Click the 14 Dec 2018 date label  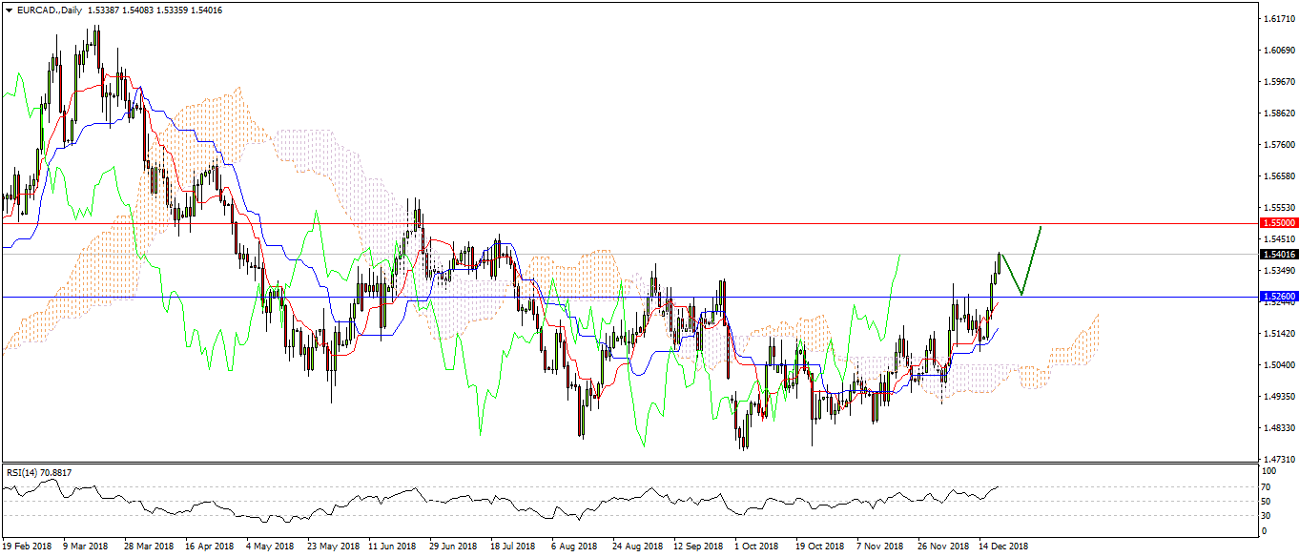(x=1001, y=547)
